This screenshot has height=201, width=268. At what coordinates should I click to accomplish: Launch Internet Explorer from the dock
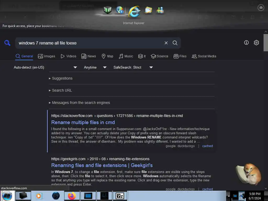(134, 12)
